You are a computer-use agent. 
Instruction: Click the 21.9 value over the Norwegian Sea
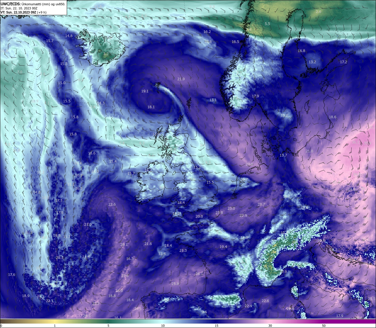click(181, 79)
